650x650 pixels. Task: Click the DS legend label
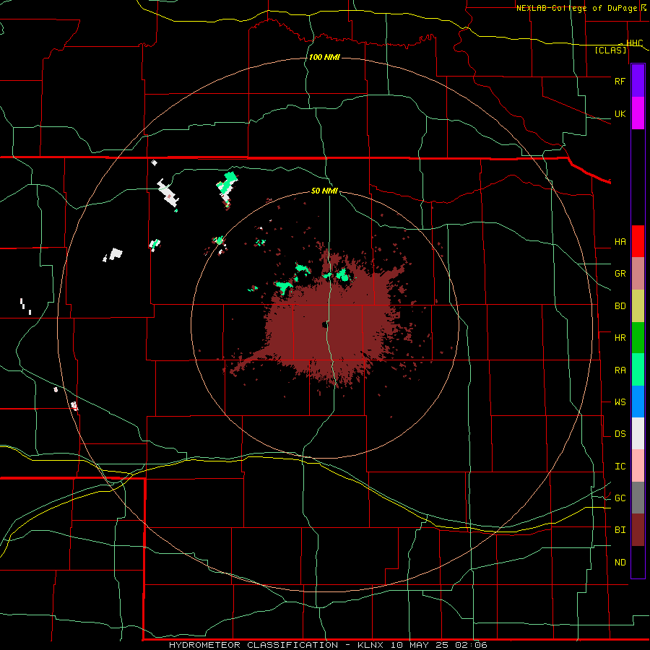(x=620, y=434)
